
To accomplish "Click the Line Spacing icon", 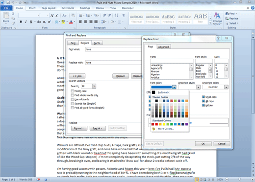I will pyautogui.click(x=103, y=22).
